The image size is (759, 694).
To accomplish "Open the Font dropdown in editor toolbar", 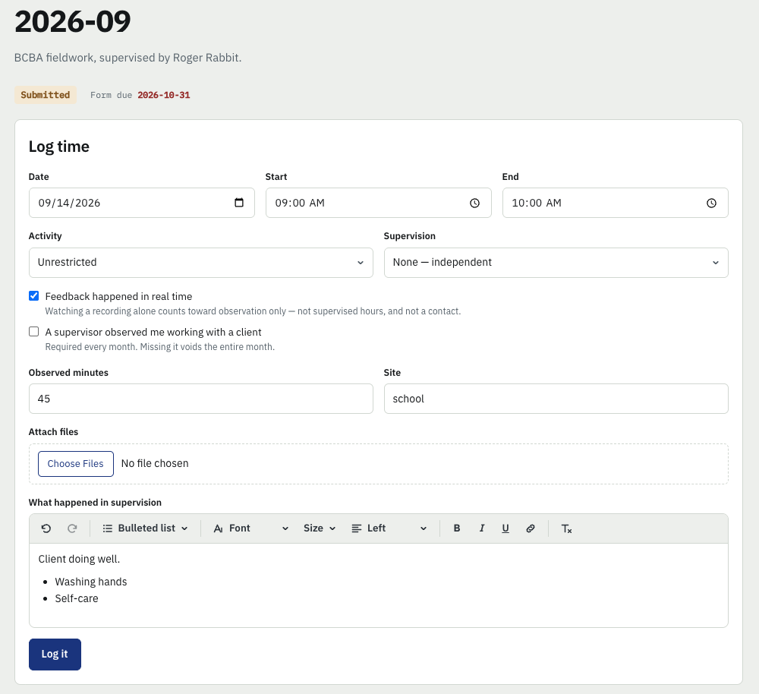I will coord(251,528).
